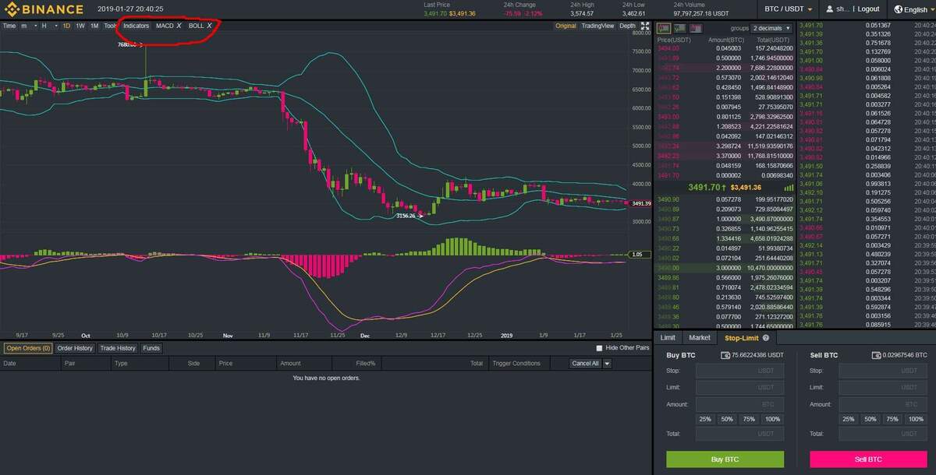Screen dimensions: 936x475
Task: Open the hours interval dropdown
Action: (48, 26)
